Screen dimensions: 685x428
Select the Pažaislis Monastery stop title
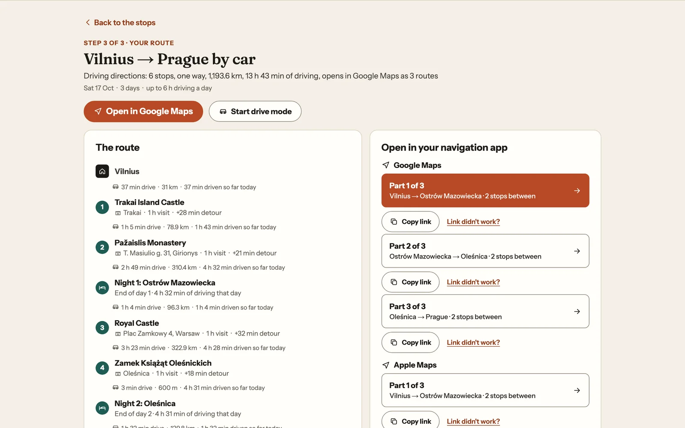tap(150, 243)
